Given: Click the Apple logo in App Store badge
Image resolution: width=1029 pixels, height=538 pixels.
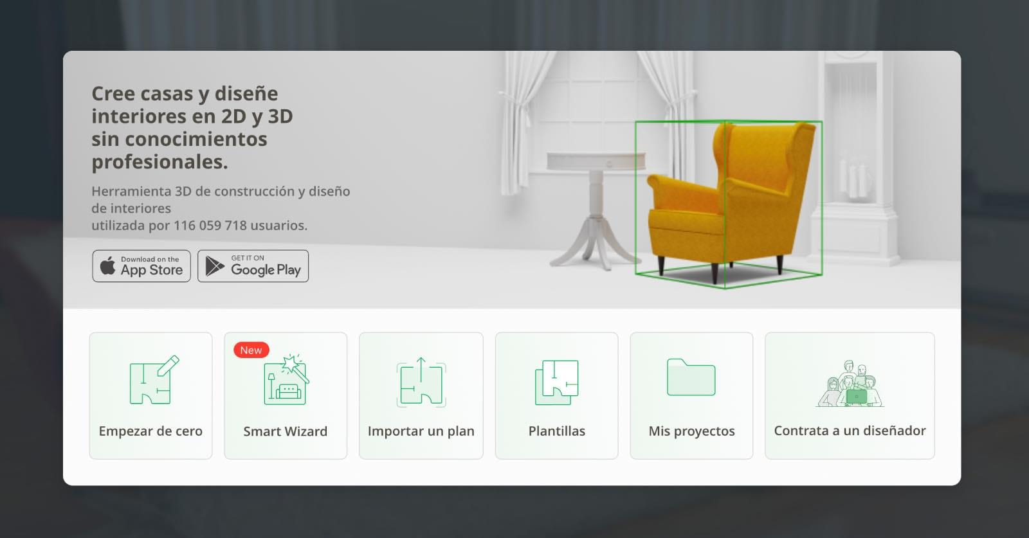Looking at the screenshot, I should pyautogui.click(x=108, y=266).
